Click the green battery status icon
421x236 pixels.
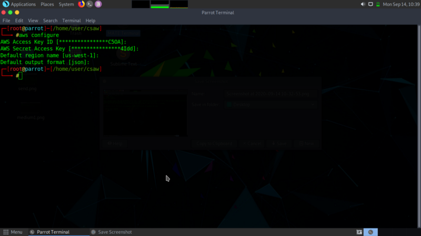click(x=378, y=4)
